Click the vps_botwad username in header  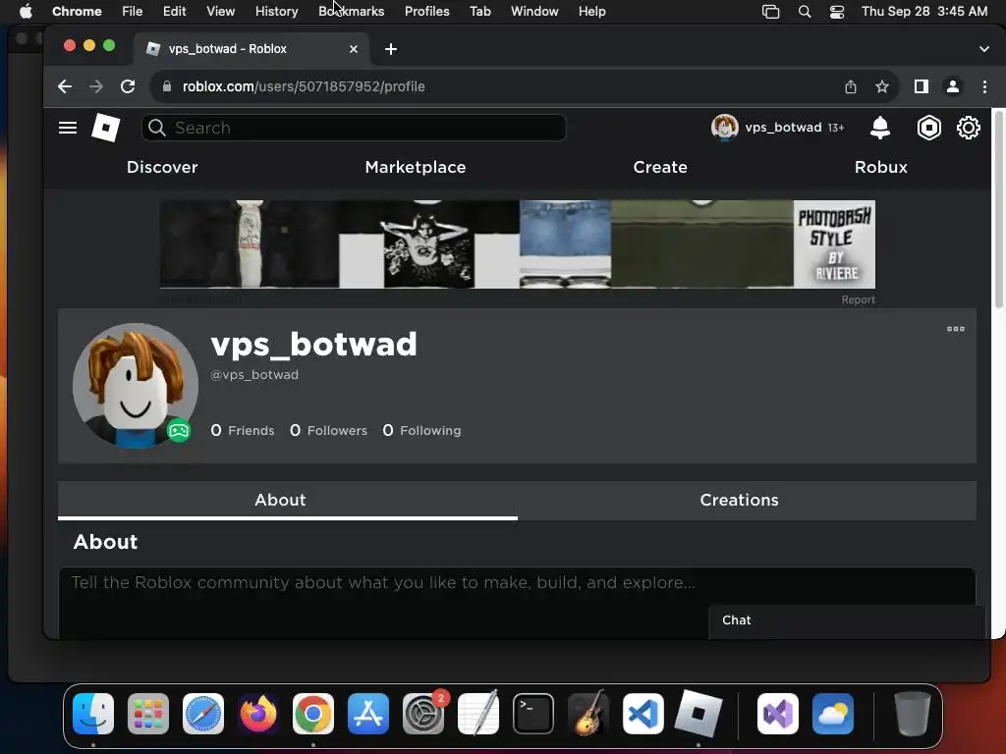coord(783,128)
